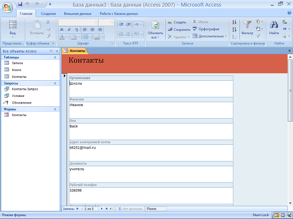Click the Save icon in quick access toolbar
The image size is (293, 219).
tap(20, 4)
